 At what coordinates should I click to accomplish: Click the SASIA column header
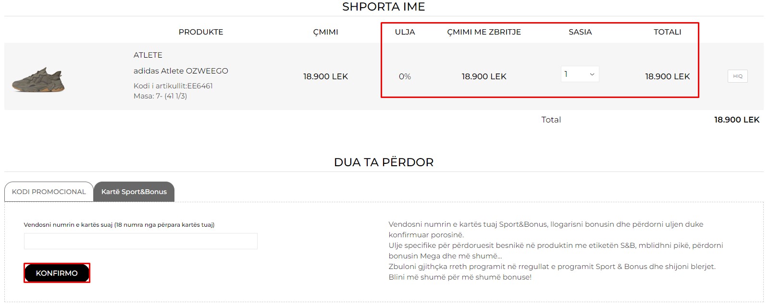(x=580, y=32)
